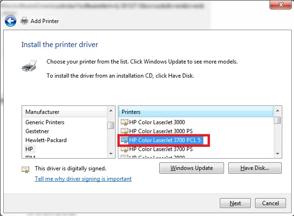Select Generic Printers manufacturer
The height and width of the screenshot is (216, 294).
[45, 122]
